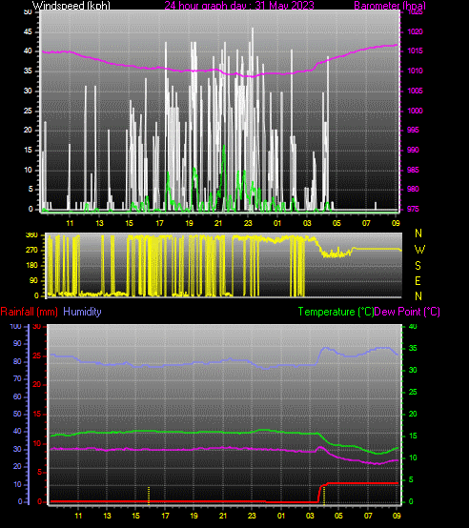Click the 35 value on temperature axis
This screenshot has width=469, height=528.
coord(413,348)
